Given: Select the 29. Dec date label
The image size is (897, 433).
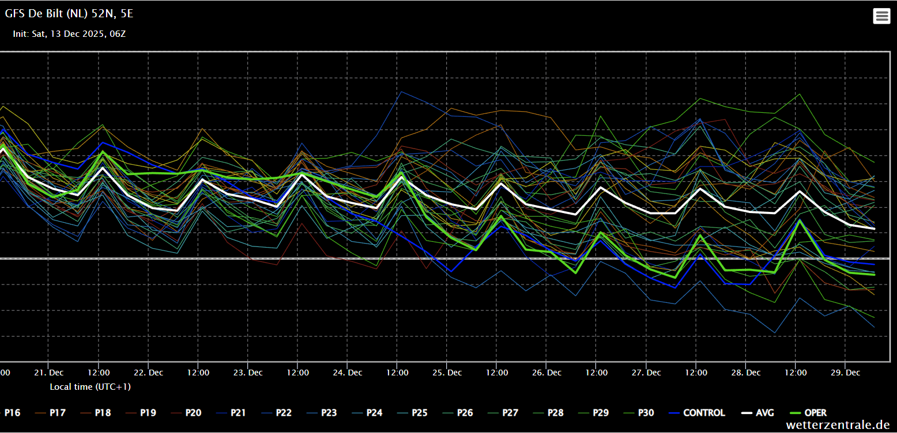Looking at the screenshot, I should coord(845,373).
